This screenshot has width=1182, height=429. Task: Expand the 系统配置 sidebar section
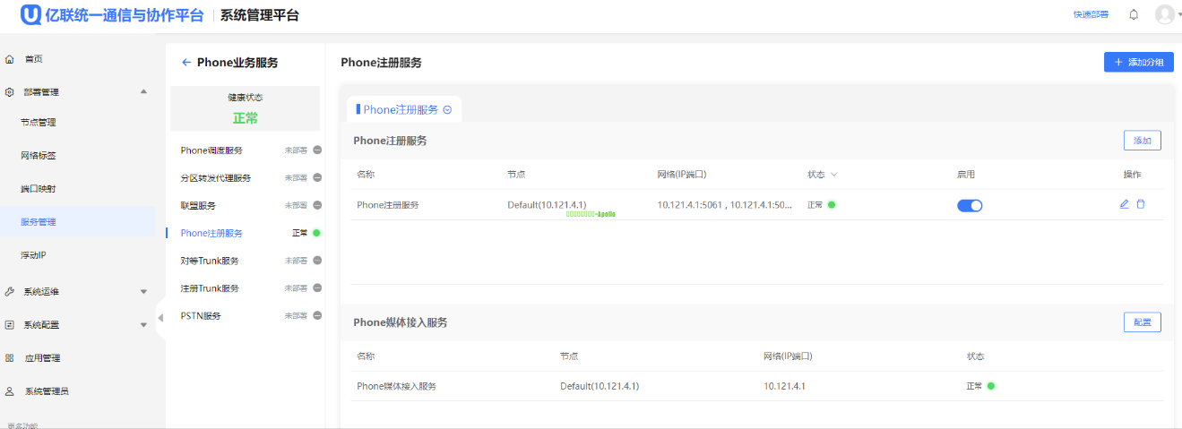point(143,325)
